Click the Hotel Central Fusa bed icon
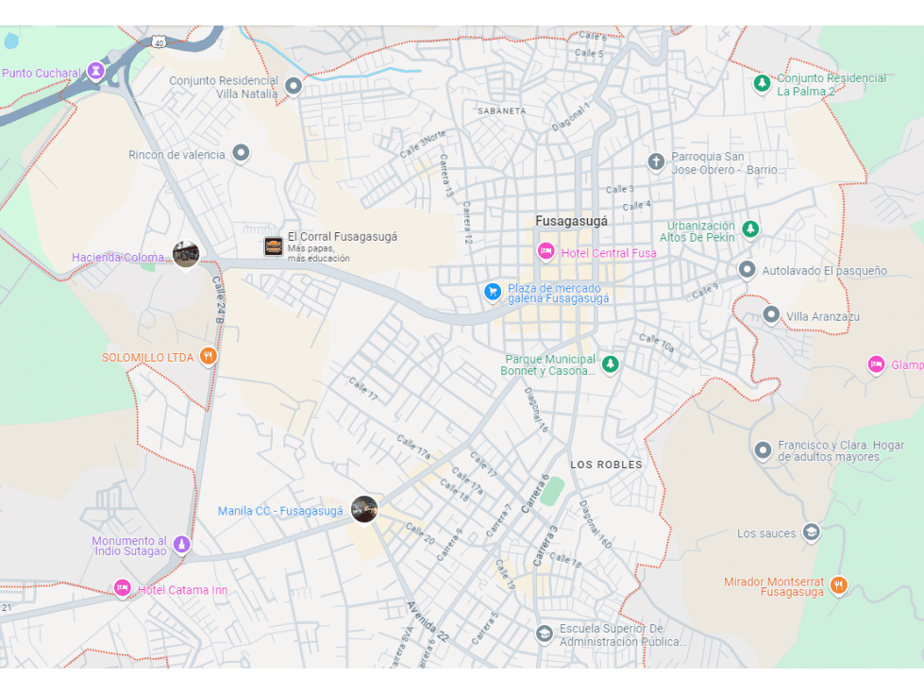 coord(546,251)
